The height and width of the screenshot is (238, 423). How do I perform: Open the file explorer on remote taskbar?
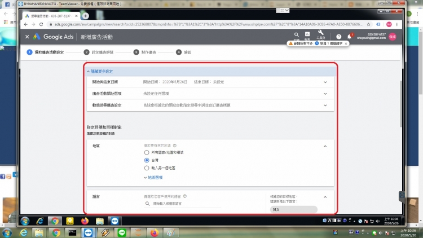99,221
